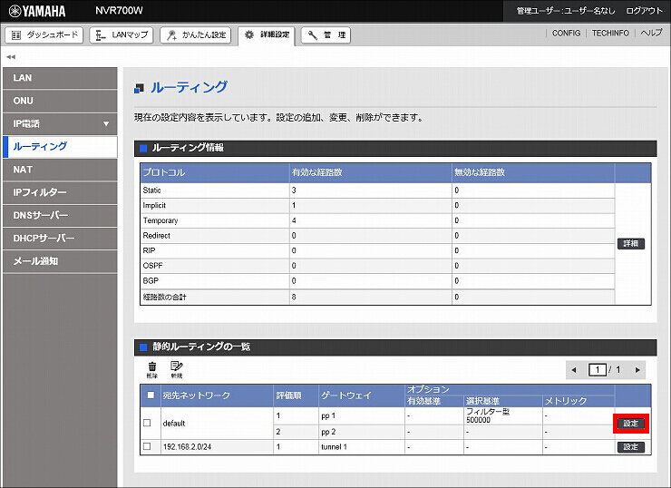This screenshot has height=488, width=671.
Task: Open the CONFIG link
Action: pyautogui.click(x=566, y=33)
